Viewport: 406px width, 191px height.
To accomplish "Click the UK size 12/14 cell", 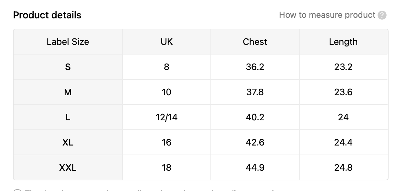I will (166, 117).
